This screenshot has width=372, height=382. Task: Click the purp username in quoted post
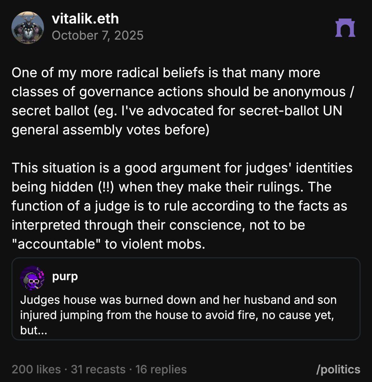tap(65, 276)
